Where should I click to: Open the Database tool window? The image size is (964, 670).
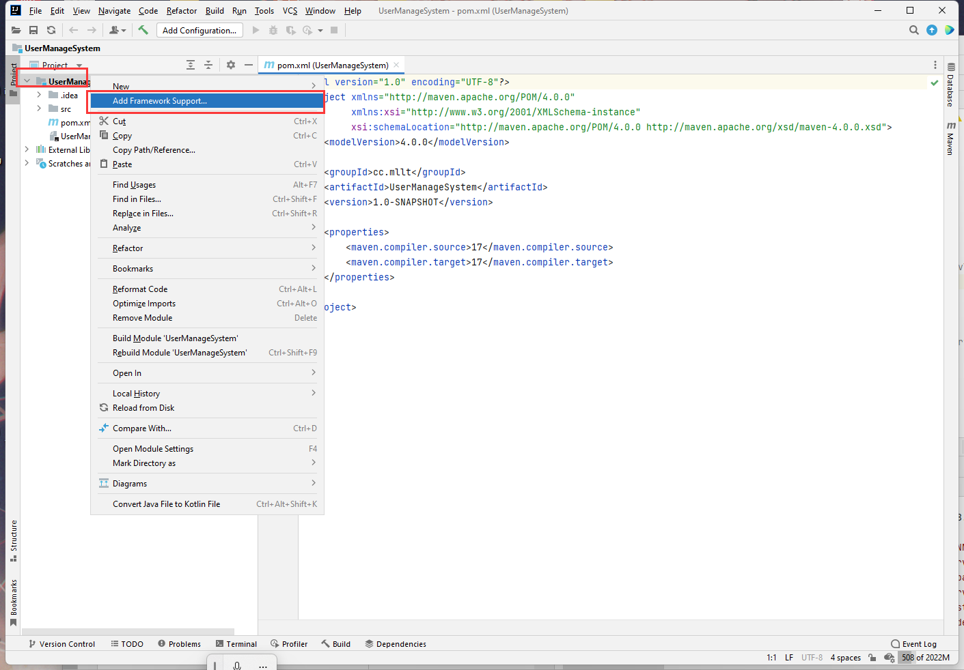tap(950, 85)
